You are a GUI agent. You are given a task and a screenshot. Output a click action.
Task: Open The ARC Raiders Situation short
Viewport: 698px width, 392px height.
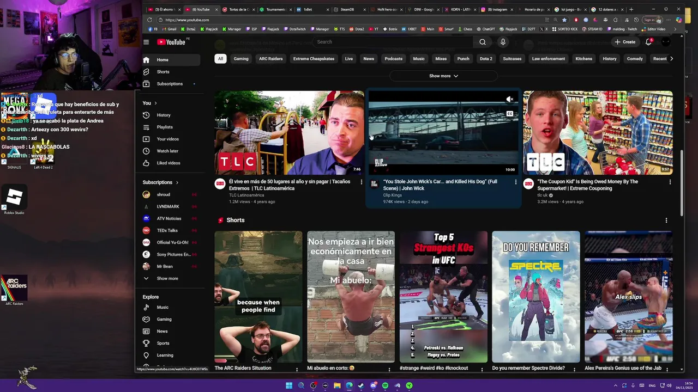pos(258,297)
